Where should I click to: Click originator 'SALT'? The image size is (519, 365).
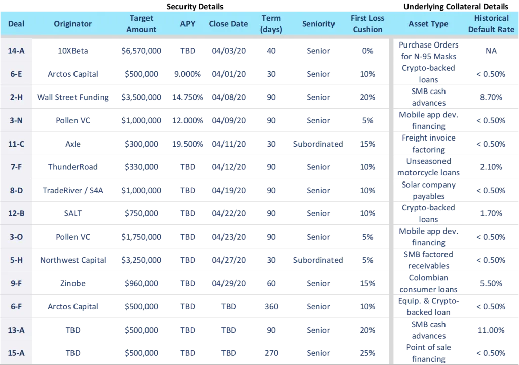[73, 213]
